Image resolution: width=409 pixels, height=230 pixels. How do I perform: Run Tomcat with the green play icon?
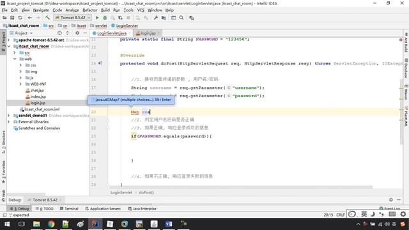pyautogui.click(x=97, y=18)
